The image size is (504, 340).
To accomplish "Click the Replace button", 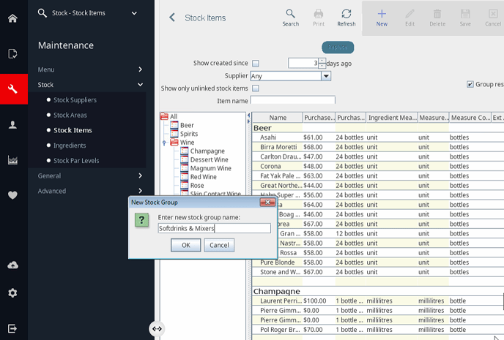I will pyautogui.click(x=338, y=48).
